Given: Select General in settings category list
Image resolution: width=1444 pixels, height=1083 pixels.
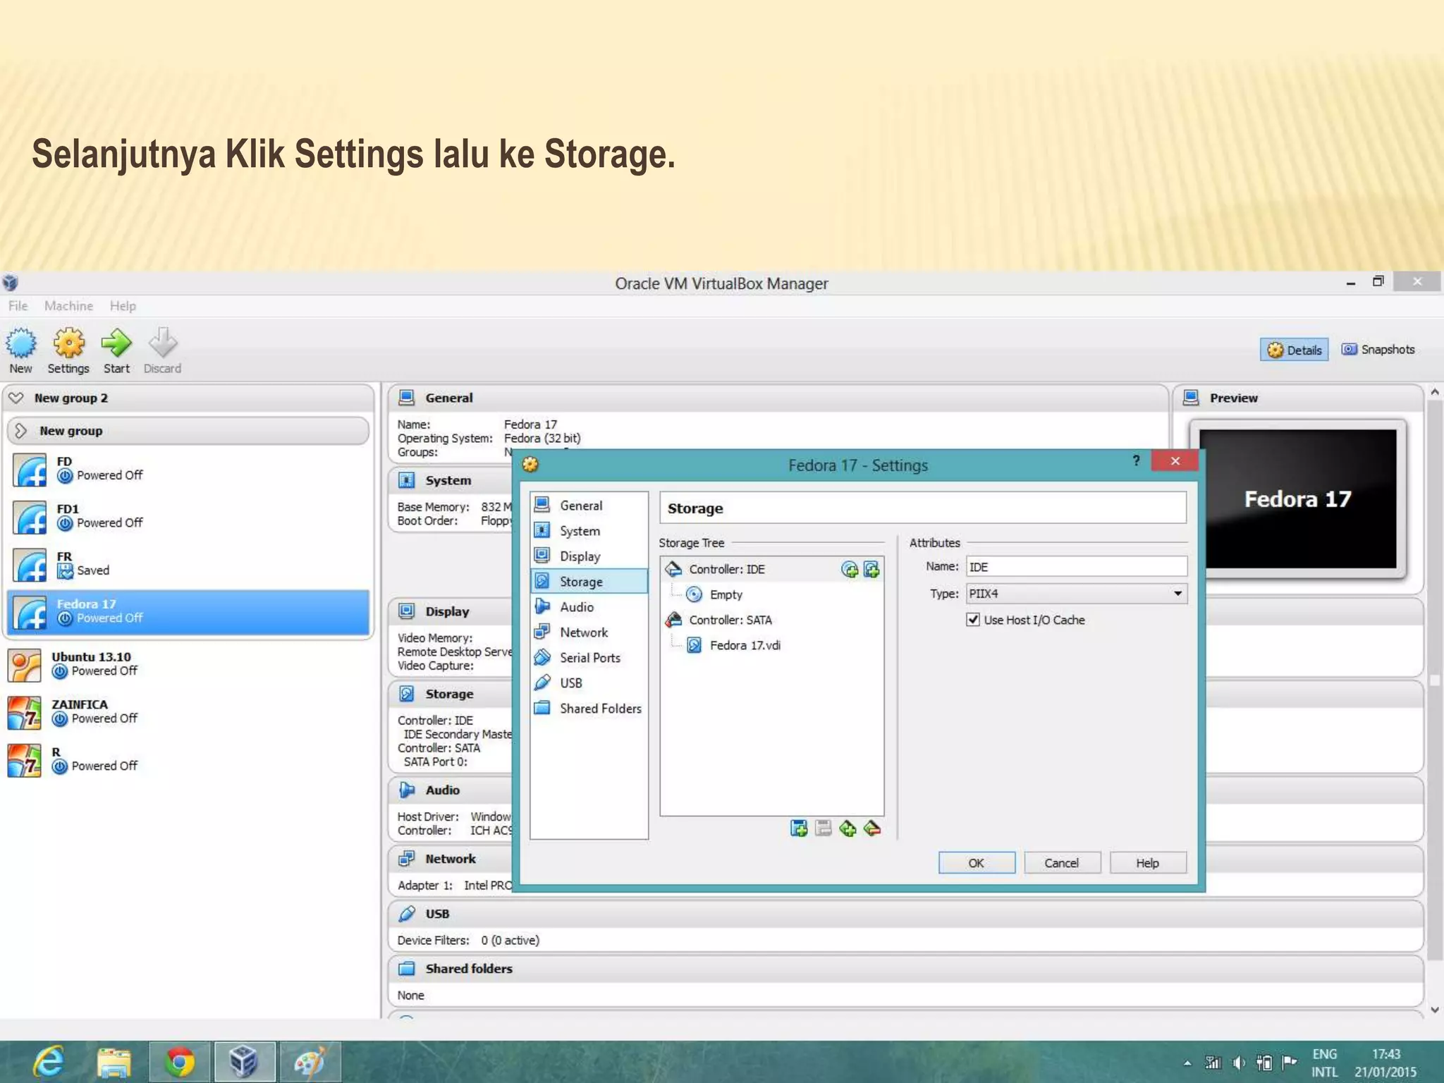Looking at the screenshot, I should (589, 506).
